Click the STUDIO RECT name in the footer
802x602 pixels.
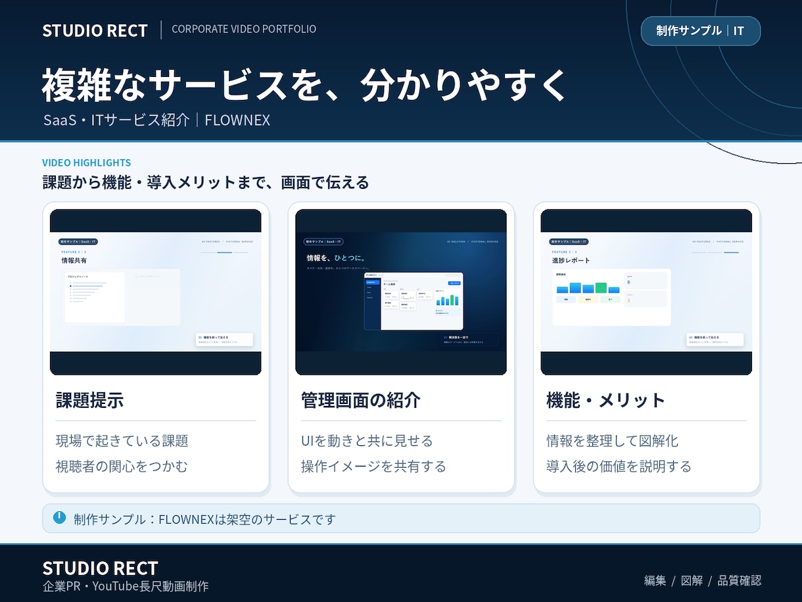tap(100, 568)
